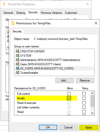Check Deny for Read & execute
Image resolution: width=100 pixels, height=132 pixels.
84,103
